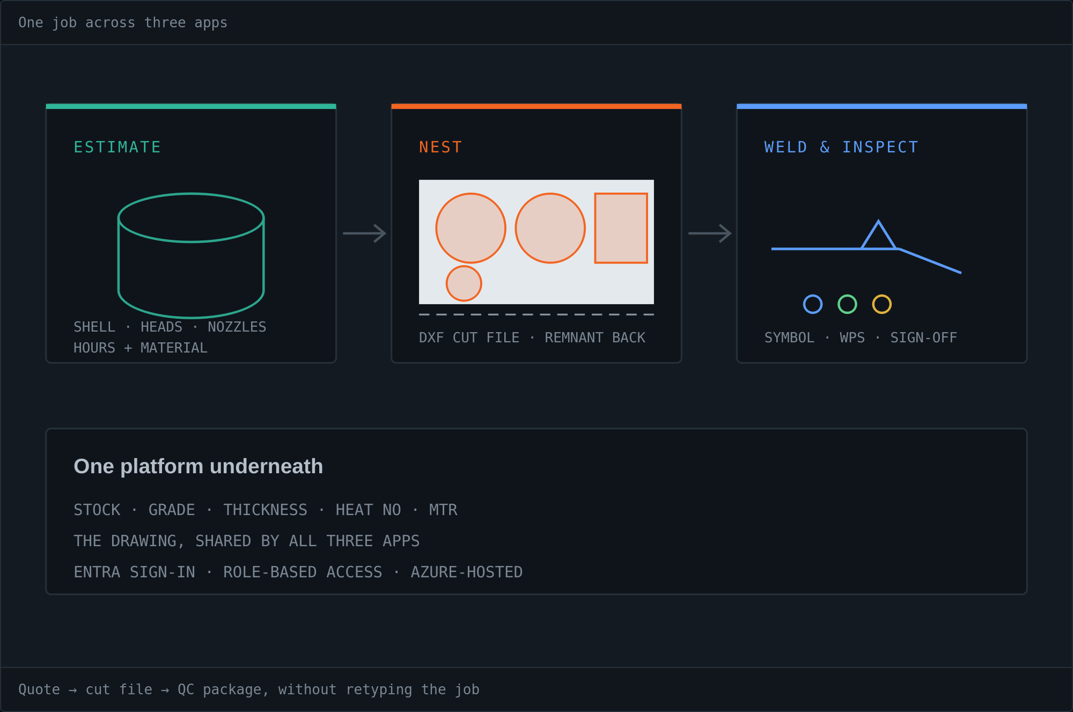
Task: Click 'ENTRA SIGN-IN · ROLE-BASED ACCESS · AZURE-HOSTED' line
Action: click(298, 572)
